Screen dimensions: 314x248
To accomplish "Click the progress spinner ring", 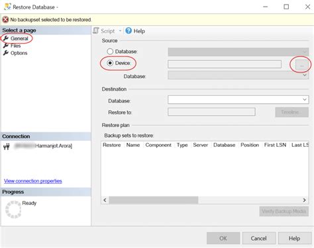I will [x=13, y=210].
